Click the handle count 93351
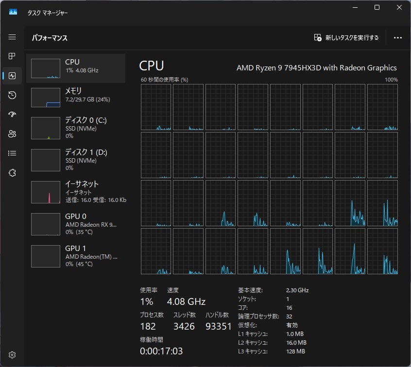 [x=218, y=326]
